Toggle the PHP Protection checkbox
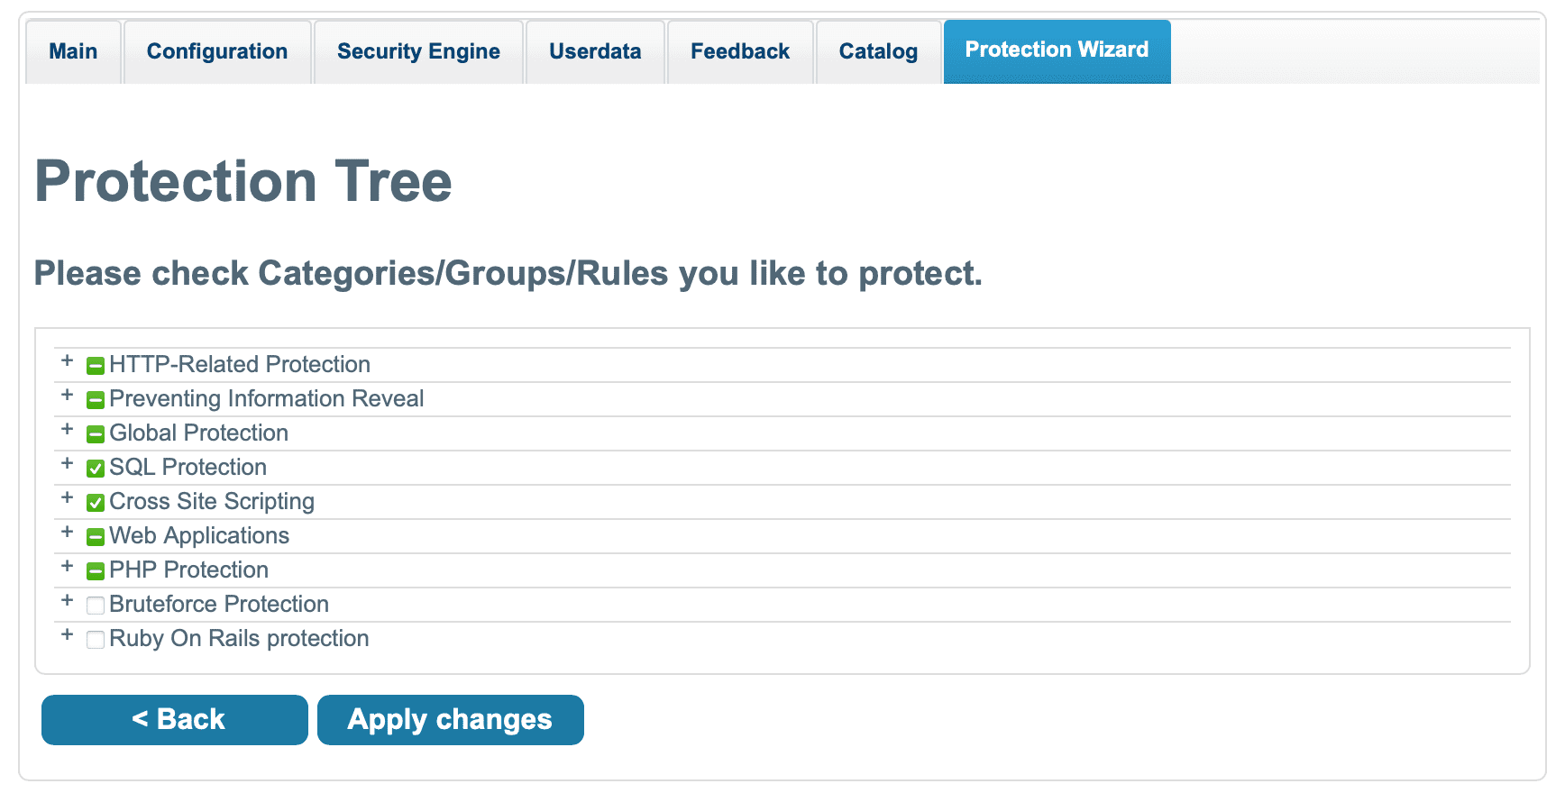This screenshot has height=802, width=1565. [x=95, y=571]
